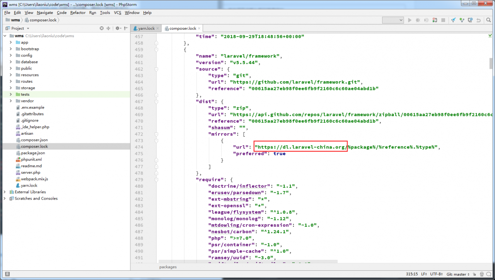Click the editor vertical scrollbar thumb

491,63
